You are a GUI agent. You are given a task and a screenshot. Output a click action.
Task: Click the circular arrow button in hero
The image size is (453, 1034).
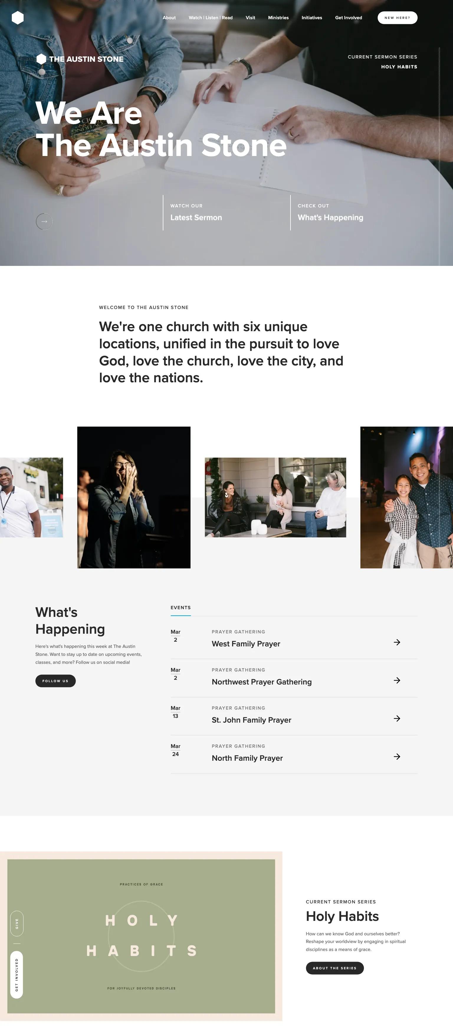pos(44,222)
